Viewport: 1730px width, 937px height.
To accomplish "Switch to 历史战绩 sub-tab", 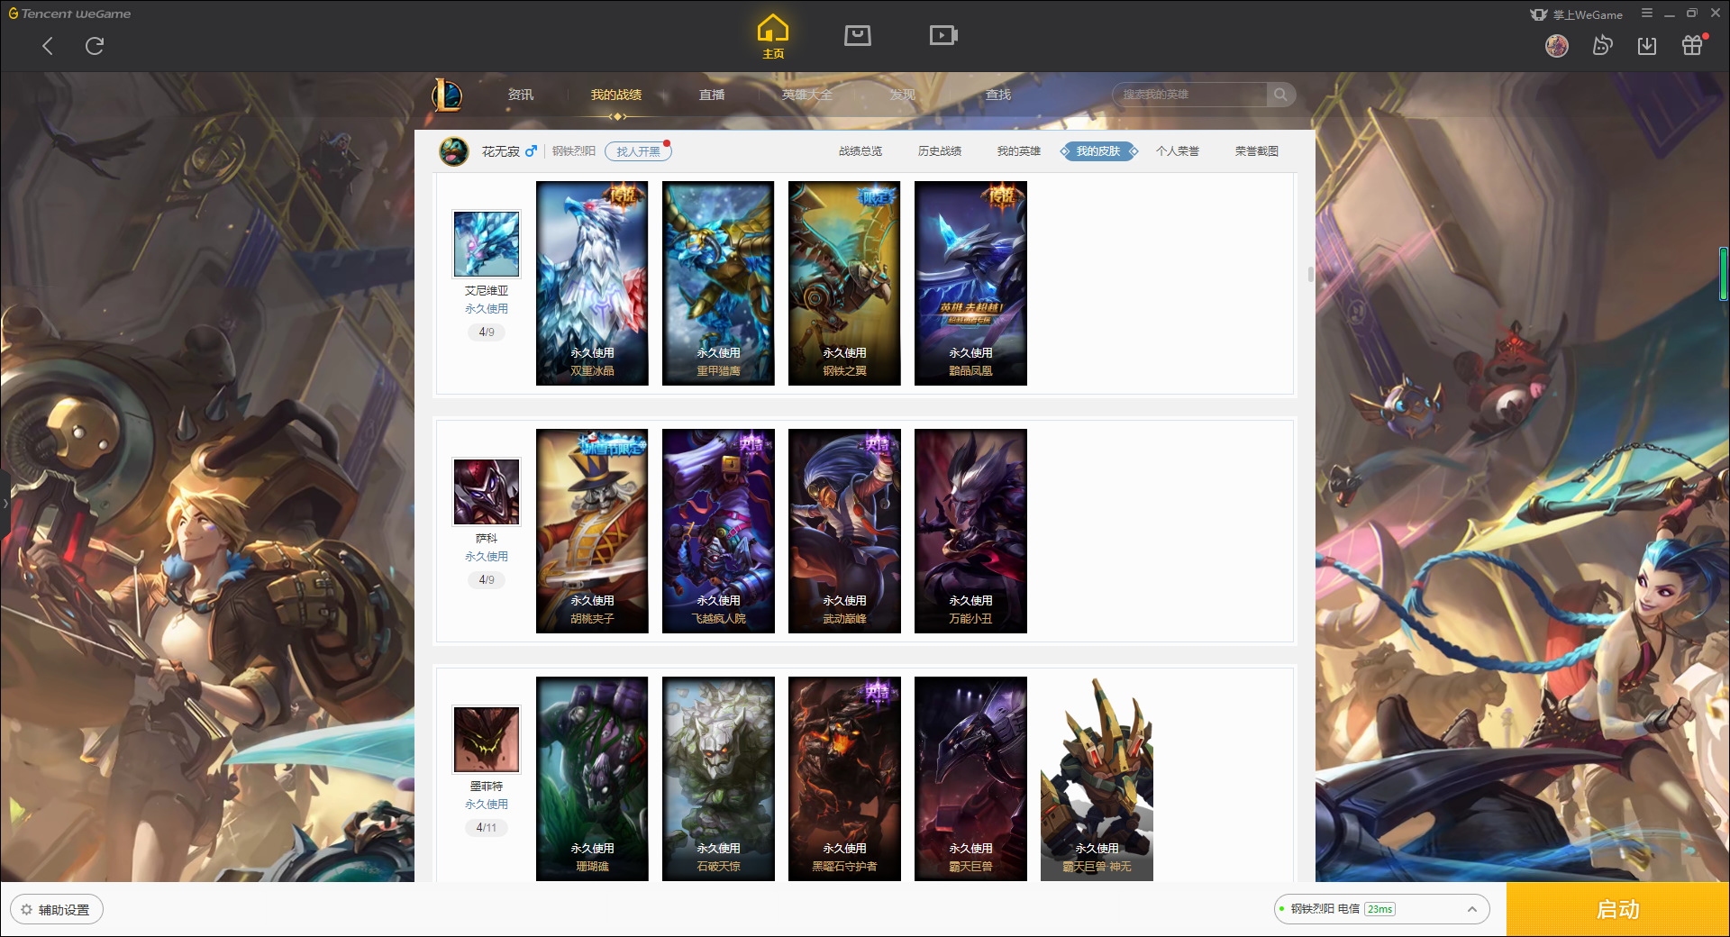I will tap(940, 151).
